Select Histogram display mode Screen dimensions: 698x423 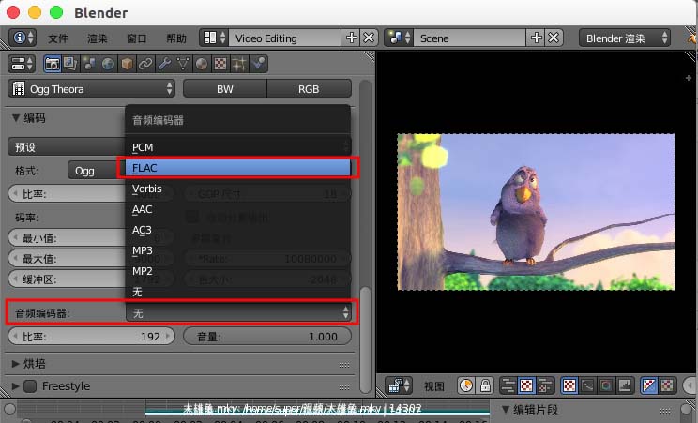click(625, 385)
